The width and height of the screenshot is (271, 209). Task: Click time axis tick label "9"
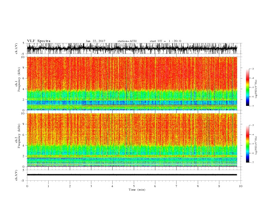[219, 186]
